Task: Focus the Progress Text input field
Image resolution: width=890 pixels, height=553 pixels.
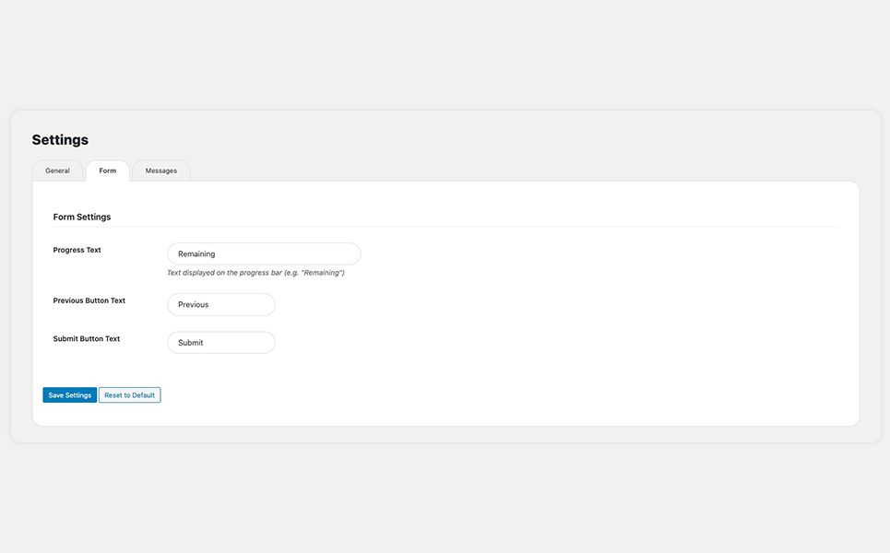Action: click(264, 253)
